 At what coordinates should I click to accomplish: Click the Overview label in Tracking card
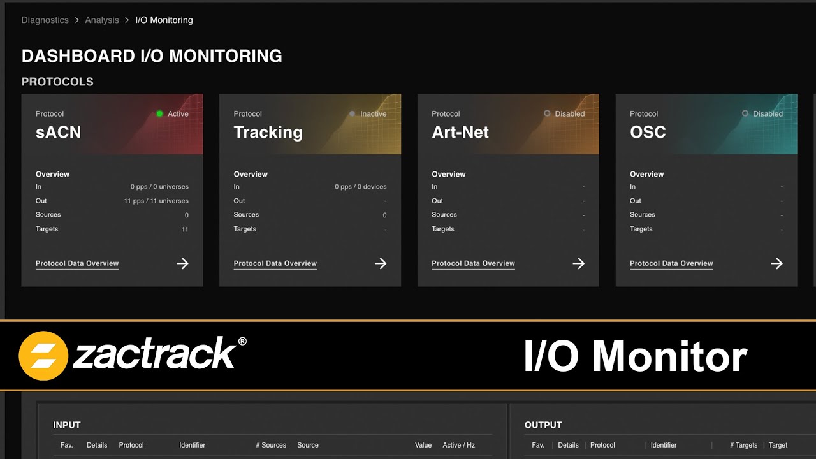click(x=251, y=174)
